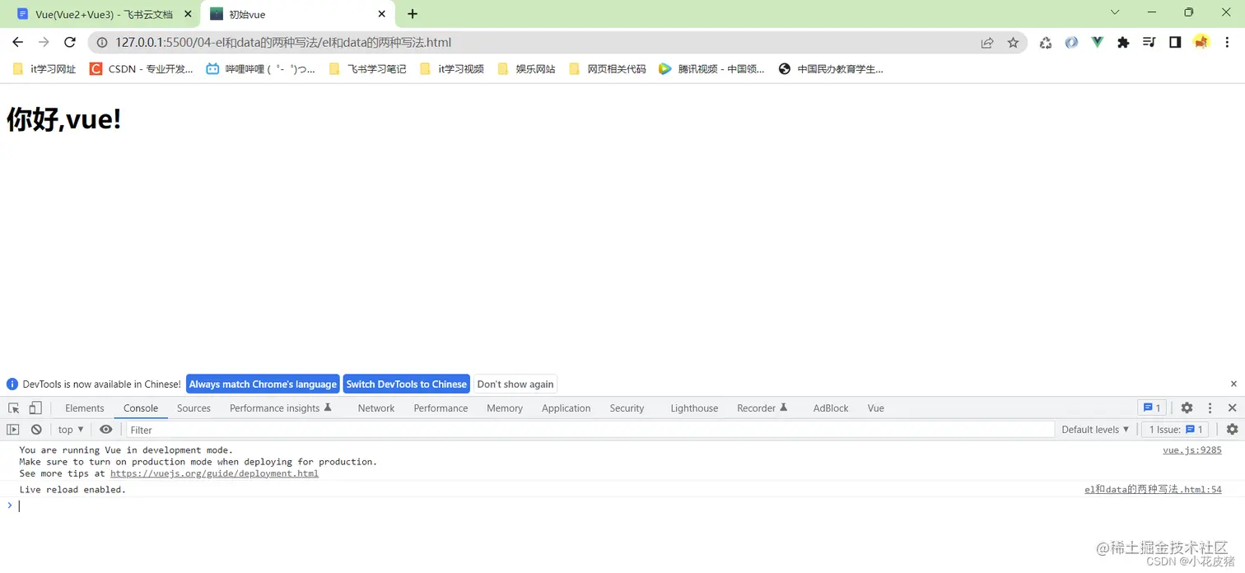The height and width of the screenshot is (573, 1245).
Task: Switch to Vue devtools tab
Action: point(875,408)
